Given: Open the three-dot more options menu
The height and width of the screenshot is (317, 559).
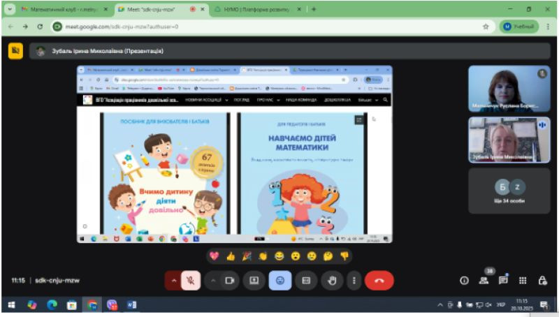Looking at the screenshot, I should pyautogui.click(x=355, y=280).
